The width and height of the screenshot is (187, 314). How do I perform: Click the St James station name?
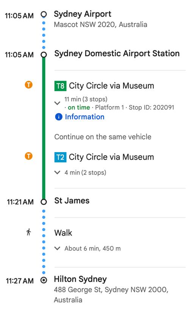(72, 201)
